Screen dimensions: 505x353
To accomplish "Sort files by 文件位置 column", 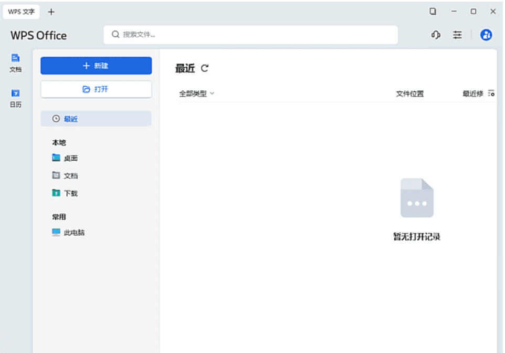I will (410, 93).
